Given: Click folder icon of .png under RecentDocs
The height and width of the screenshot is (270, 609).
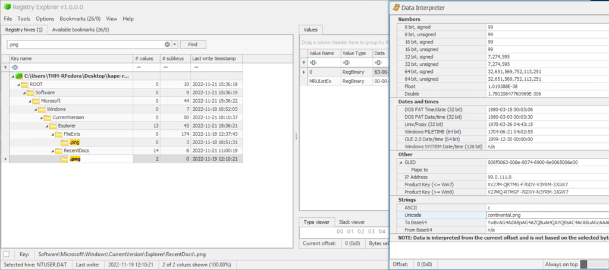Looking at the screenshot, I should 64,159.
